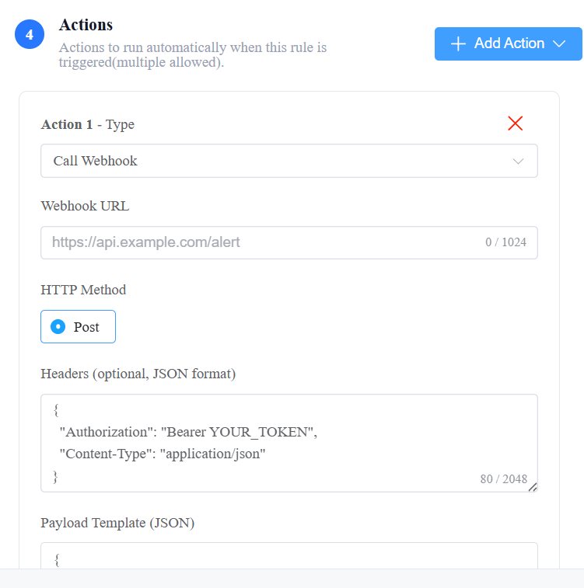Click the Headers (optional, JSON format) label
Viewport: 584px width, 588px height.
(x=138, y=374)
